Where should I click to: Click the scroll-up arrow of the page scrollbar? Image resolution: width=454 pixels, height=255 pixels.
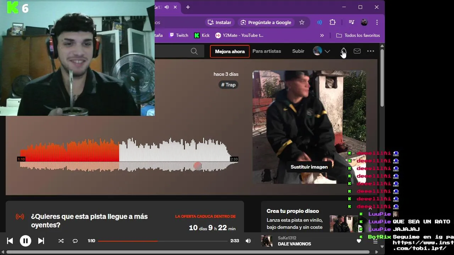[x=382, y=46]
